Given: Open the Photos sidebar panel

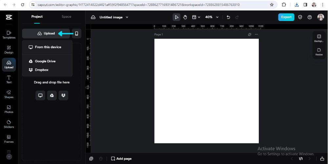Looking at the screenshot, I should 9,109.
